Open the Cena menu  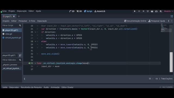tap(4, 11)
